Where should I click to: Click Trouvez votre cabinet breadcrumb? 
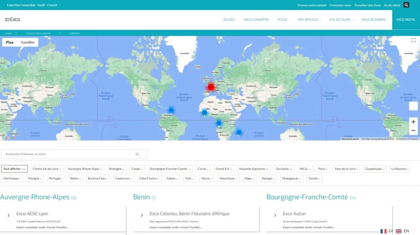(x=38, y=34)
